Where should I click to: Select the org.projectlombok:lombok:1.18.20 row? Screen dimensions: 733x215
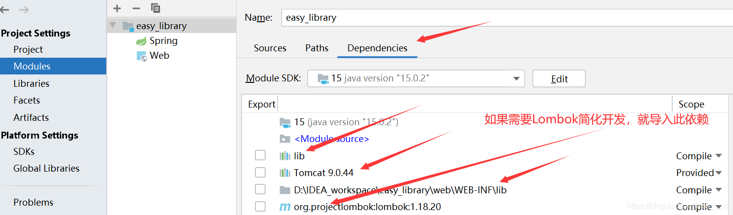click(x=367, y=207)
